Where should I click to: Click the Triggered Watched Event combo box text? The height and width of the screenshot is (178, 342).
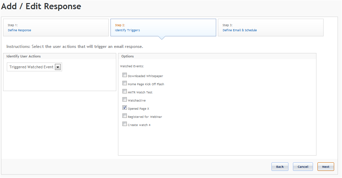31,67
